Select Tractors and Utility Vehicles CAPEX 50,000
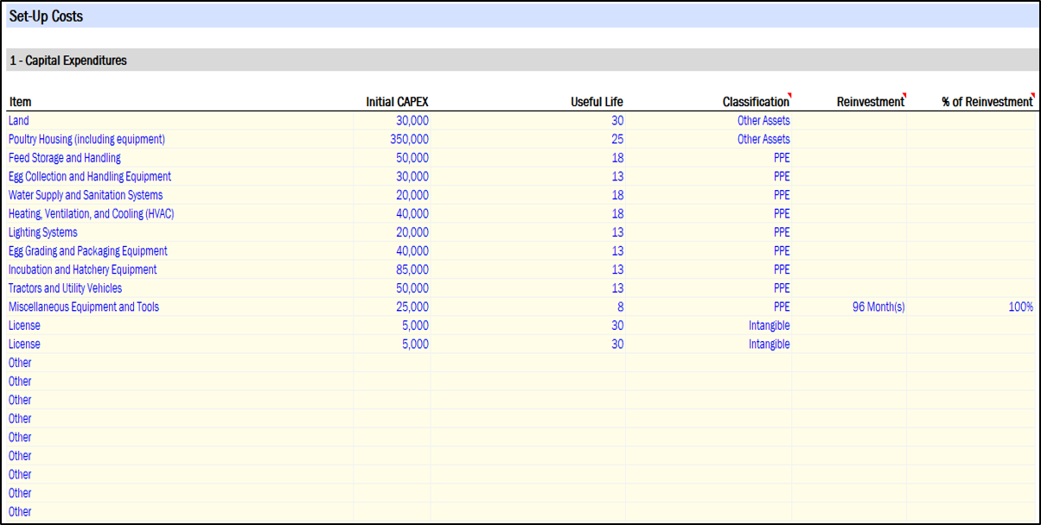The height and width of the screenshot is (525, 1041). 392,288
